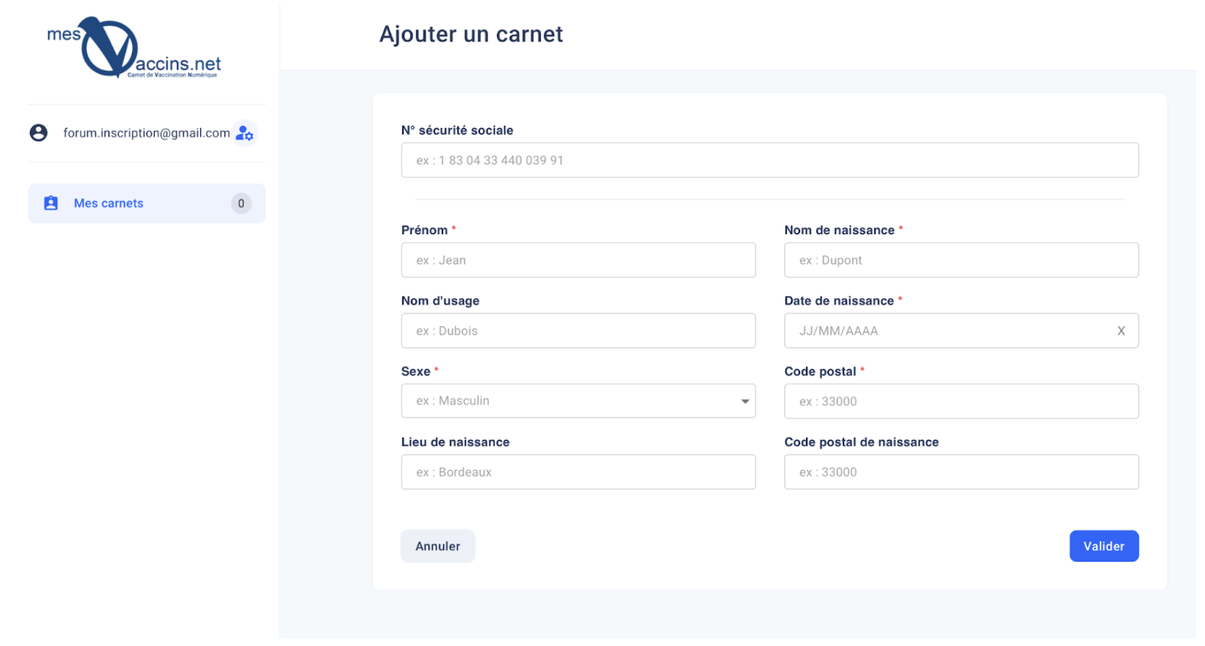Click the carnet count badge showing 0
This screenshot has width=1205, height=646.
pyautogui.click(x=241, y=203)
